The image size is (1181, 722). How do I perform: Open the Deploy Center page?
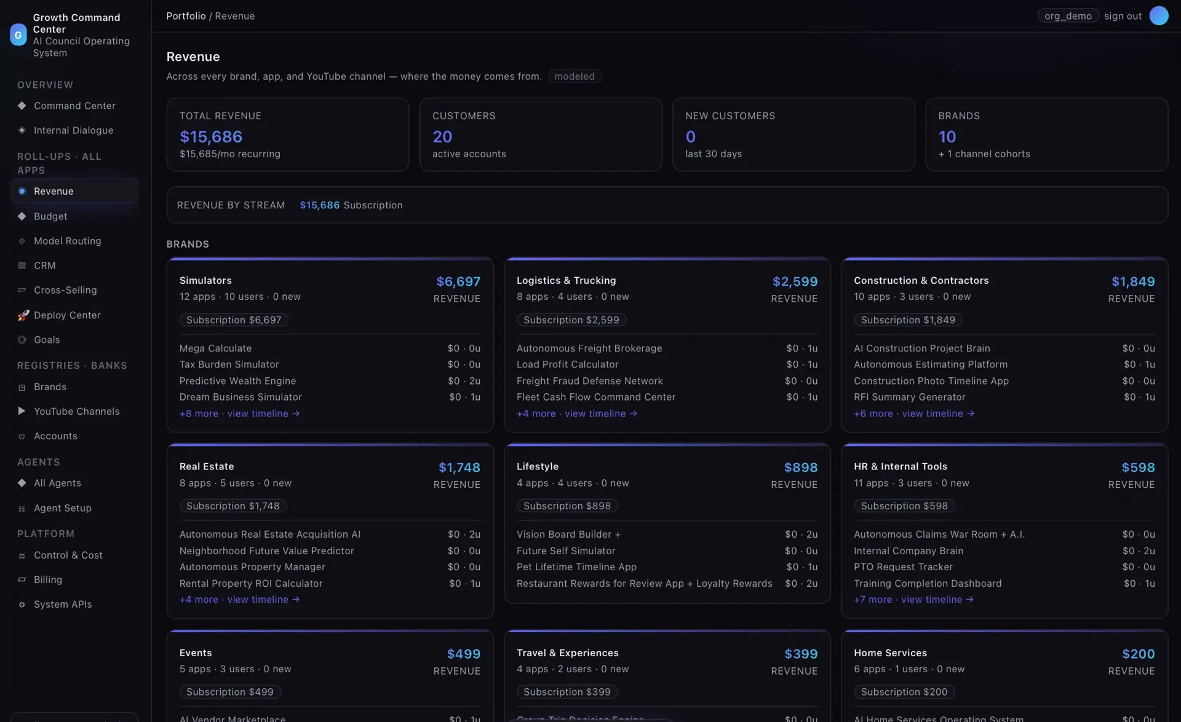pos(74,315)
